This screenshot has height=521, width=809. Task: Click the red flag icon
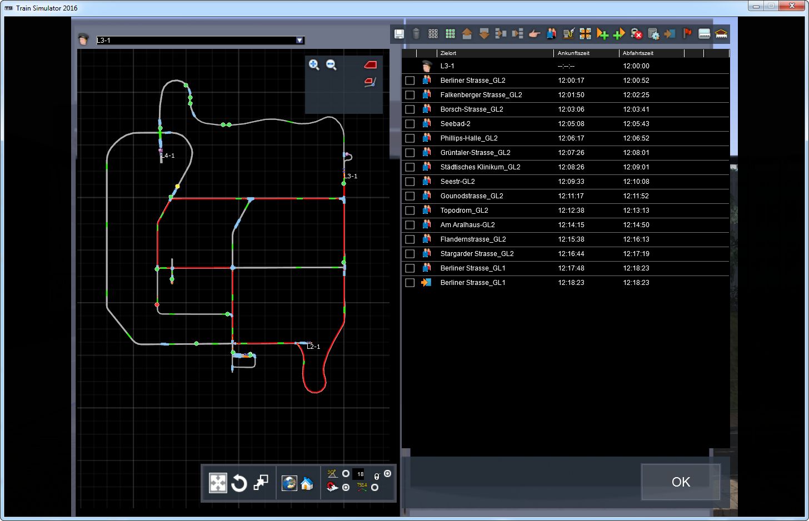[x=687, y=34]
